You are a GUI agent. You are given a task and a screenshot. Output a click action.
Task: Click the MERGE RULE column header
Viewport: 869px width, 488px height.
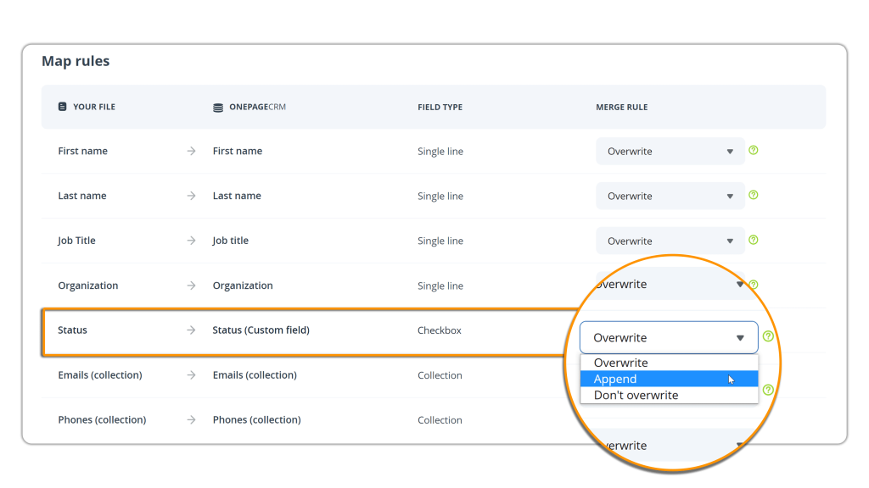click(x=621, y=108)
